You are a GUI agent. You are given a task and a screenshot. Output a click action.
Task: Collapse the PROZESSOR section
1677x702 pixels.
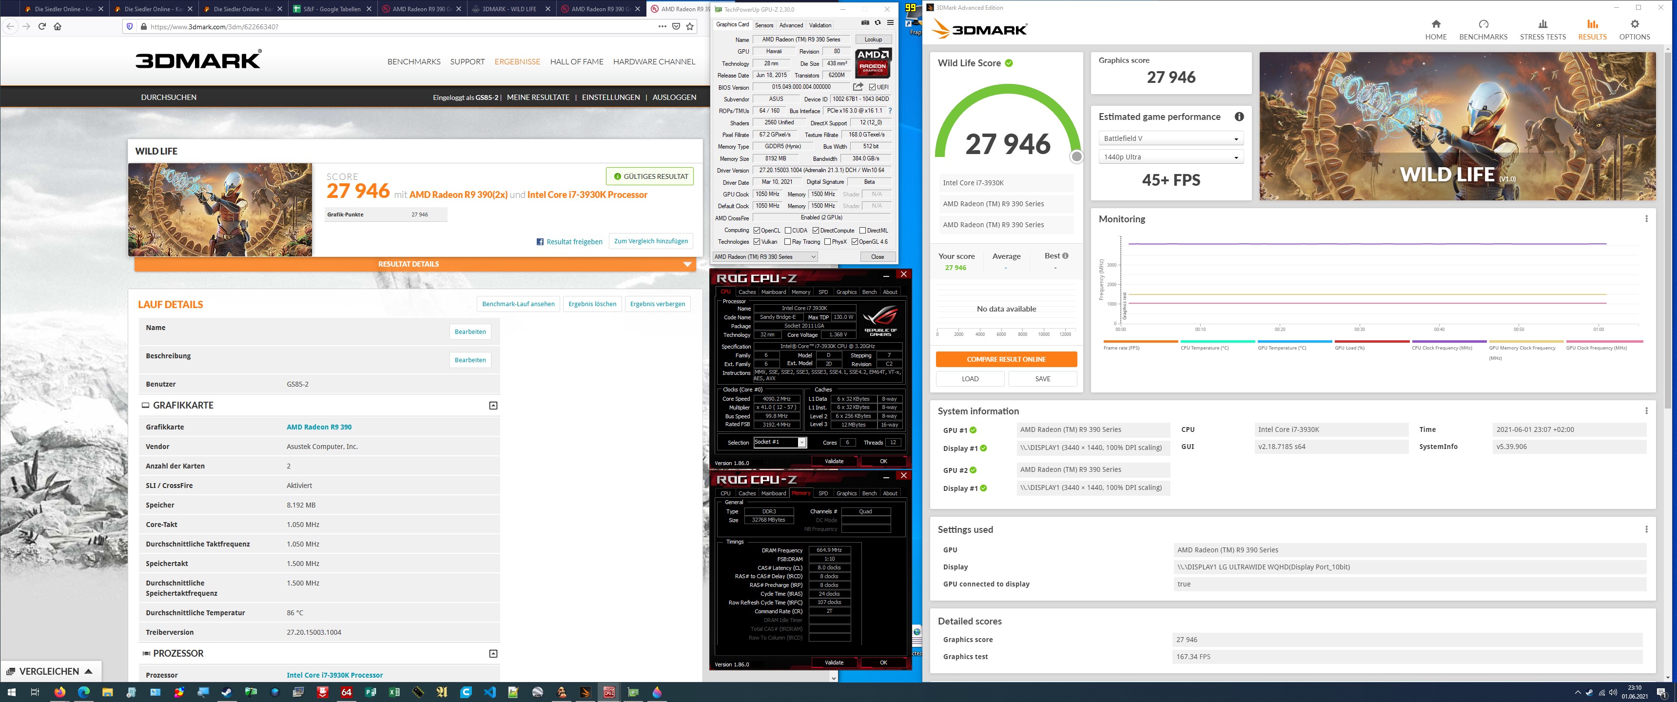493,654
